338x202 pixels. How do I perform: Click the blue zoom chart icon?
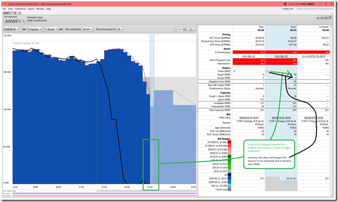coord(176,29)
